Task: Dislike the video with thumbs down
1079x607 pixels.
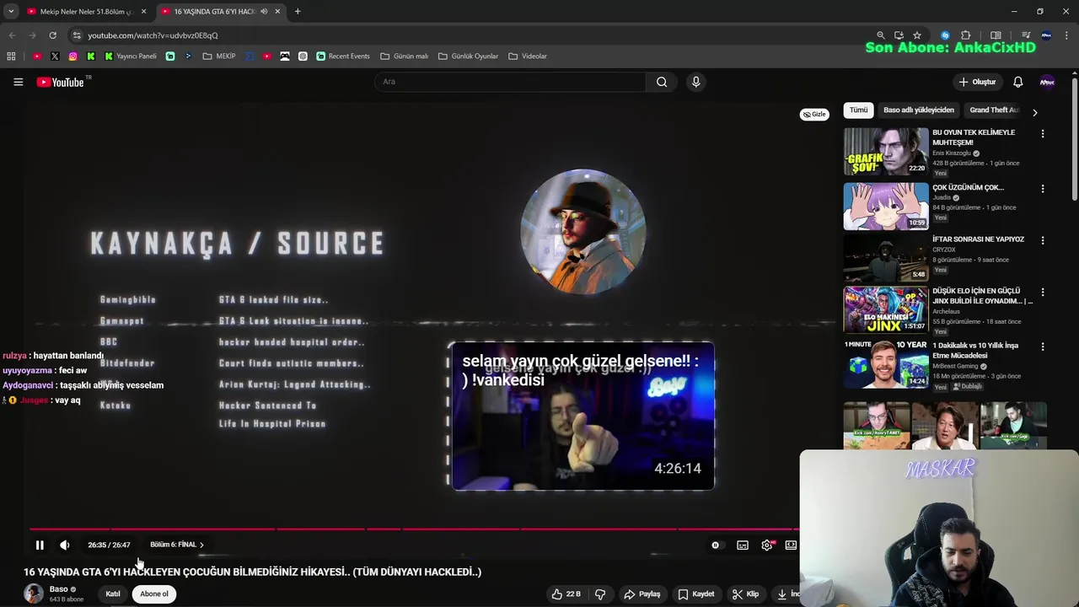Action: point(600,594)
